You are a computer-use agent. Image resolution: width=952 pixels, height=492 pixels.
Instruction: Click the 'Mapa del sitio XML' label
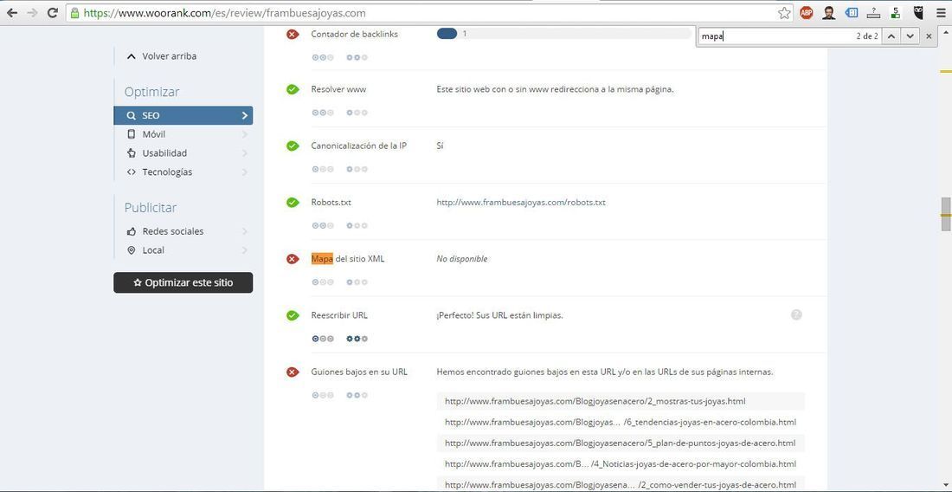tap(347, 259)
